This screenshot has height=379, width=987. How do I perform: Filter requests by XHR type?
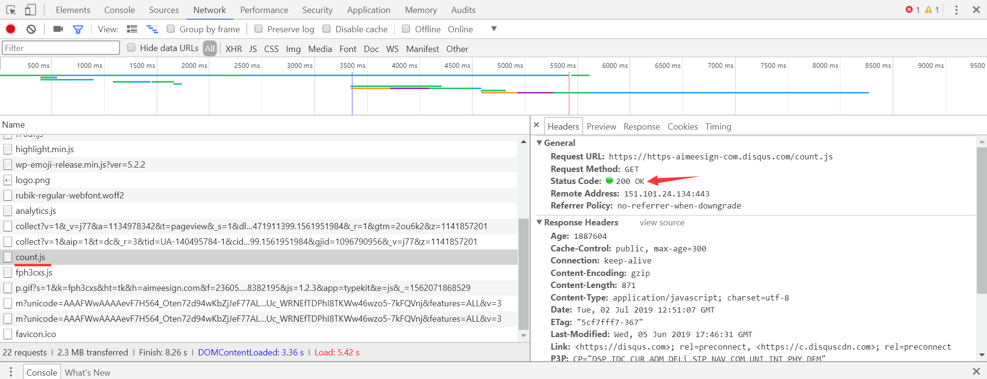pos(234,49)
